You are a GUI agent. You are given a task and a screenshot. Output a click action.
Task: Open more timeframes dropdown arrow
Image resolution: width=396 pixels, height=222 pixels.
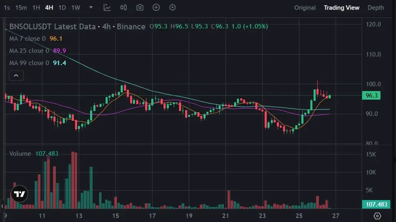pos(91,7)
